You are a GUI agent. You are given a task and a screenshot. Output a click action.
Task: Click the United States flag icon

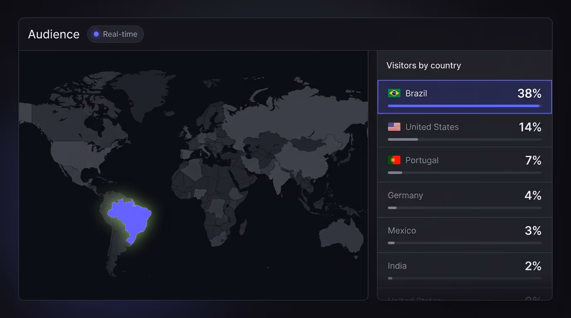coord(394,127)
